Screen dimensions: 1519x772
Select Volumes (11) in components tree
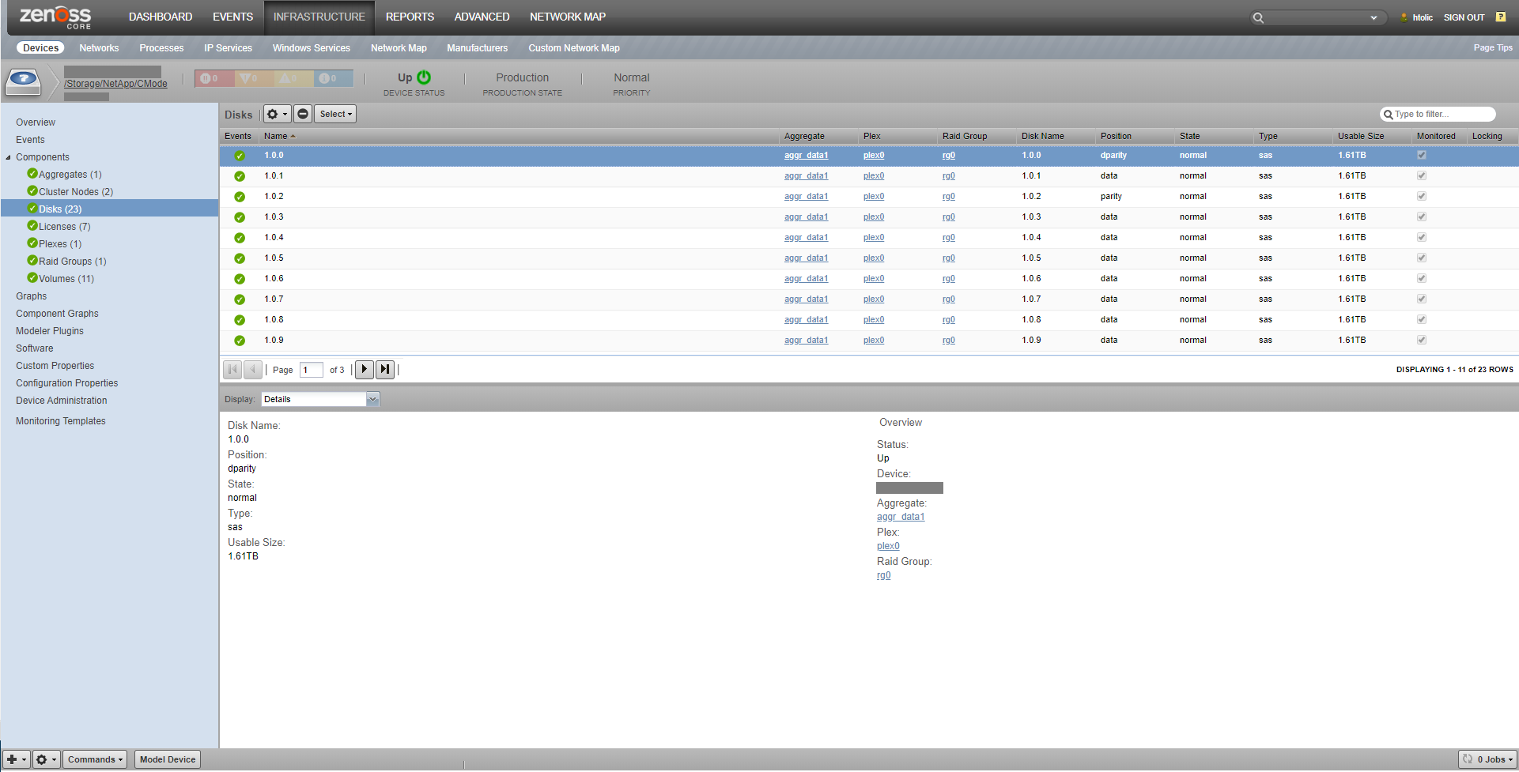[66, 279]
